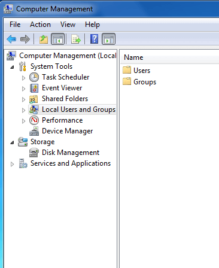The height and width of the screenshot is (268, 219).
Task: Click the Performance gauge icon
Action: tap(34, 120)
